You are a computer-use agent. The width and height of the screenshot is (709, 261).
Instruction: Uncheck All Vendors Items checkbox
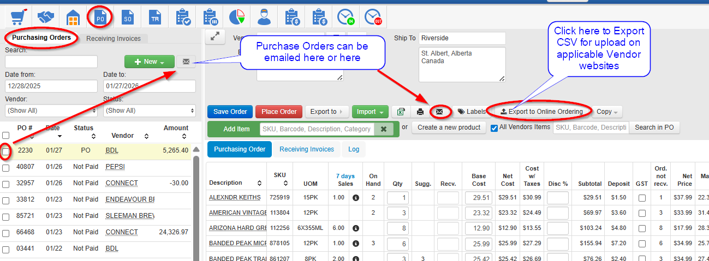(x=494, y=128)
